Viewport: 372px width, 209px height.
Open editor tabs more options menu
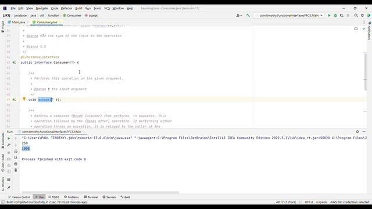click(364, 22)
